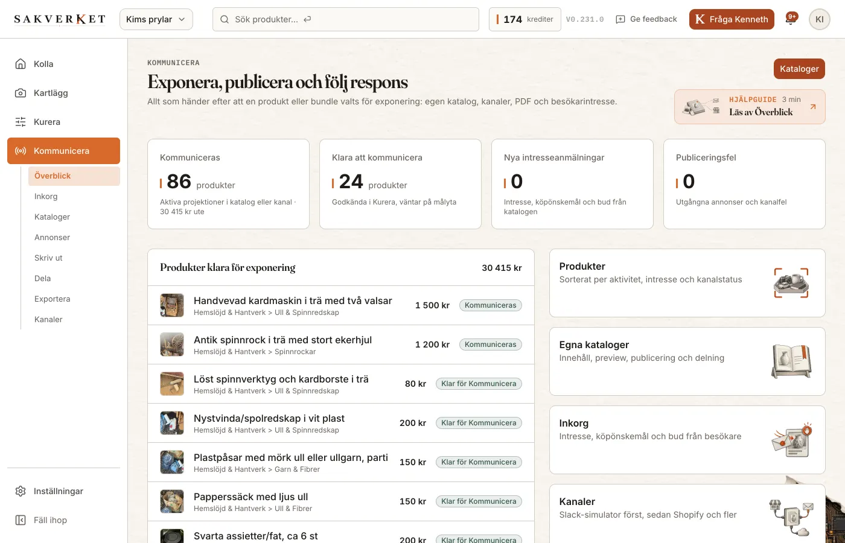Image resolution: width=845 pixels, height=543 pixels.
Task: Click the Kataloger button
Action: [x=799, y=69]
